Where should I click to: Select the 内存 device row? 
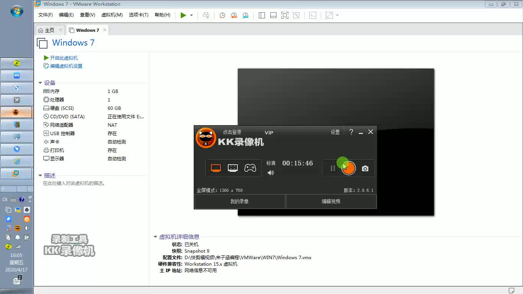click(94, 91)
